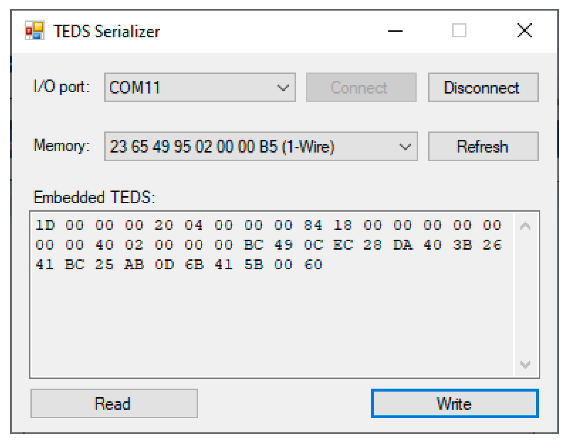Disconnect from the COM port
The height and width of the screenshot is (442, 569).
[483, 88]
